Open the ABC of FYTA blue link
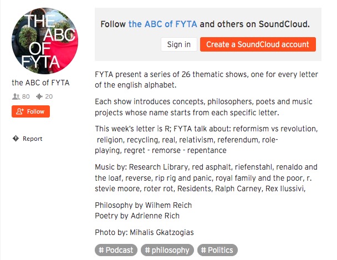The height and width of the screenshot is (260, 337). [x=163, y=24]
